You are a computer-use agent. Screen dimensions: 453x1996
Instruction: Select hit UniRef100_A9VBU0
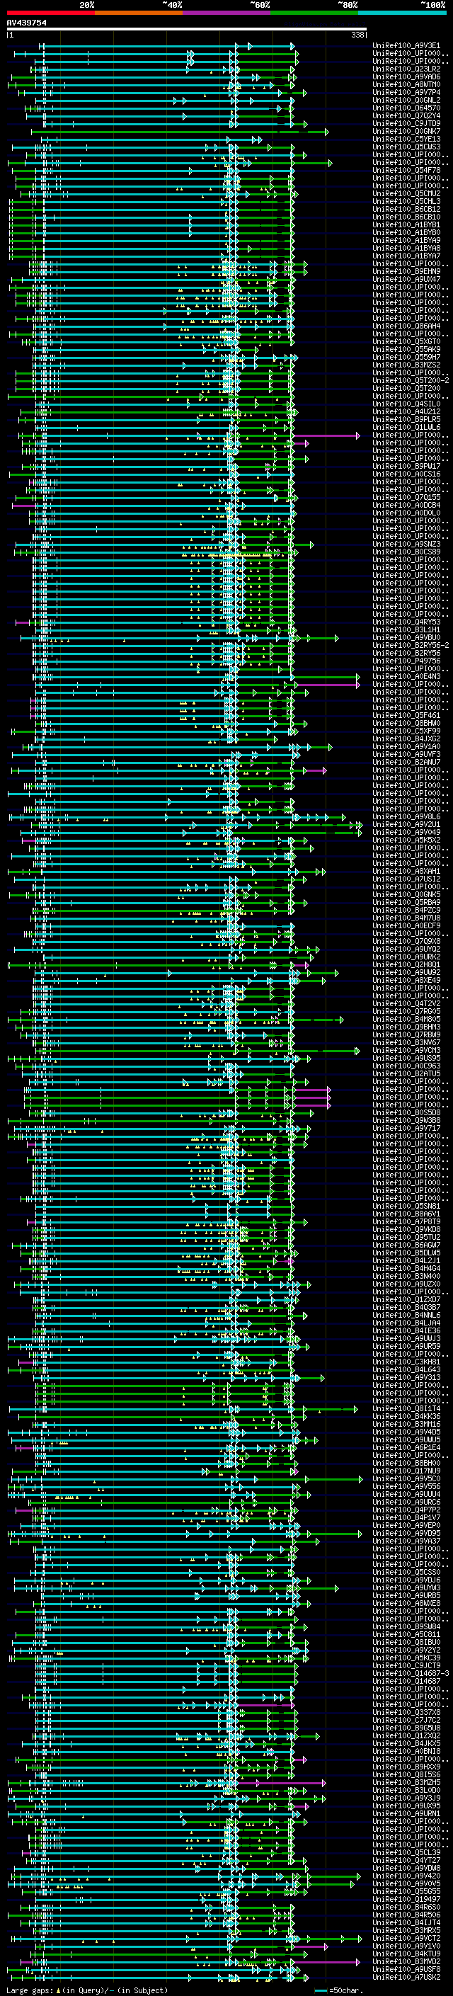coord(406,638)
